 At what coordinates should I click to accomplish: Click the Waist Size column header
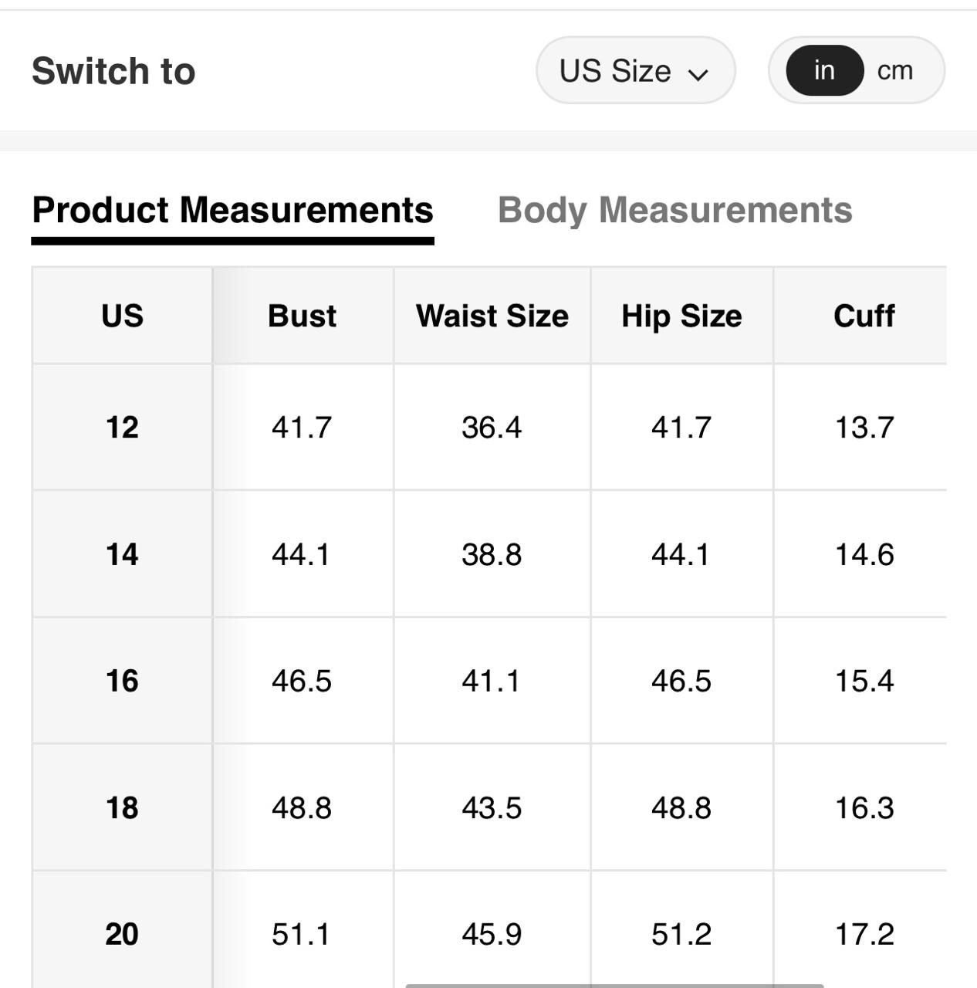click(492, 316)
